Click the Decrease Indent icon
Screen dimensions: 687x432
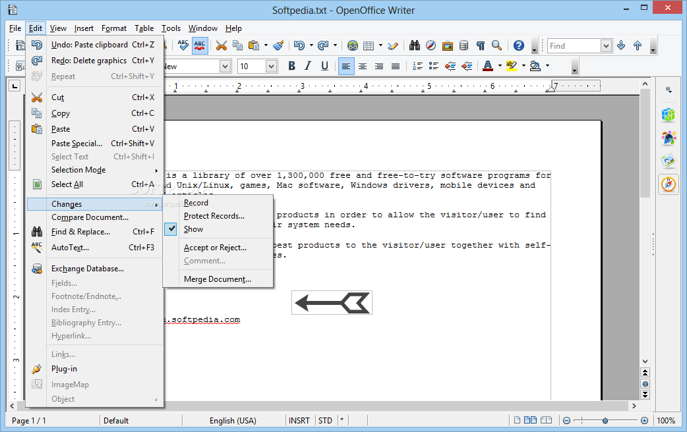(450, 66)
